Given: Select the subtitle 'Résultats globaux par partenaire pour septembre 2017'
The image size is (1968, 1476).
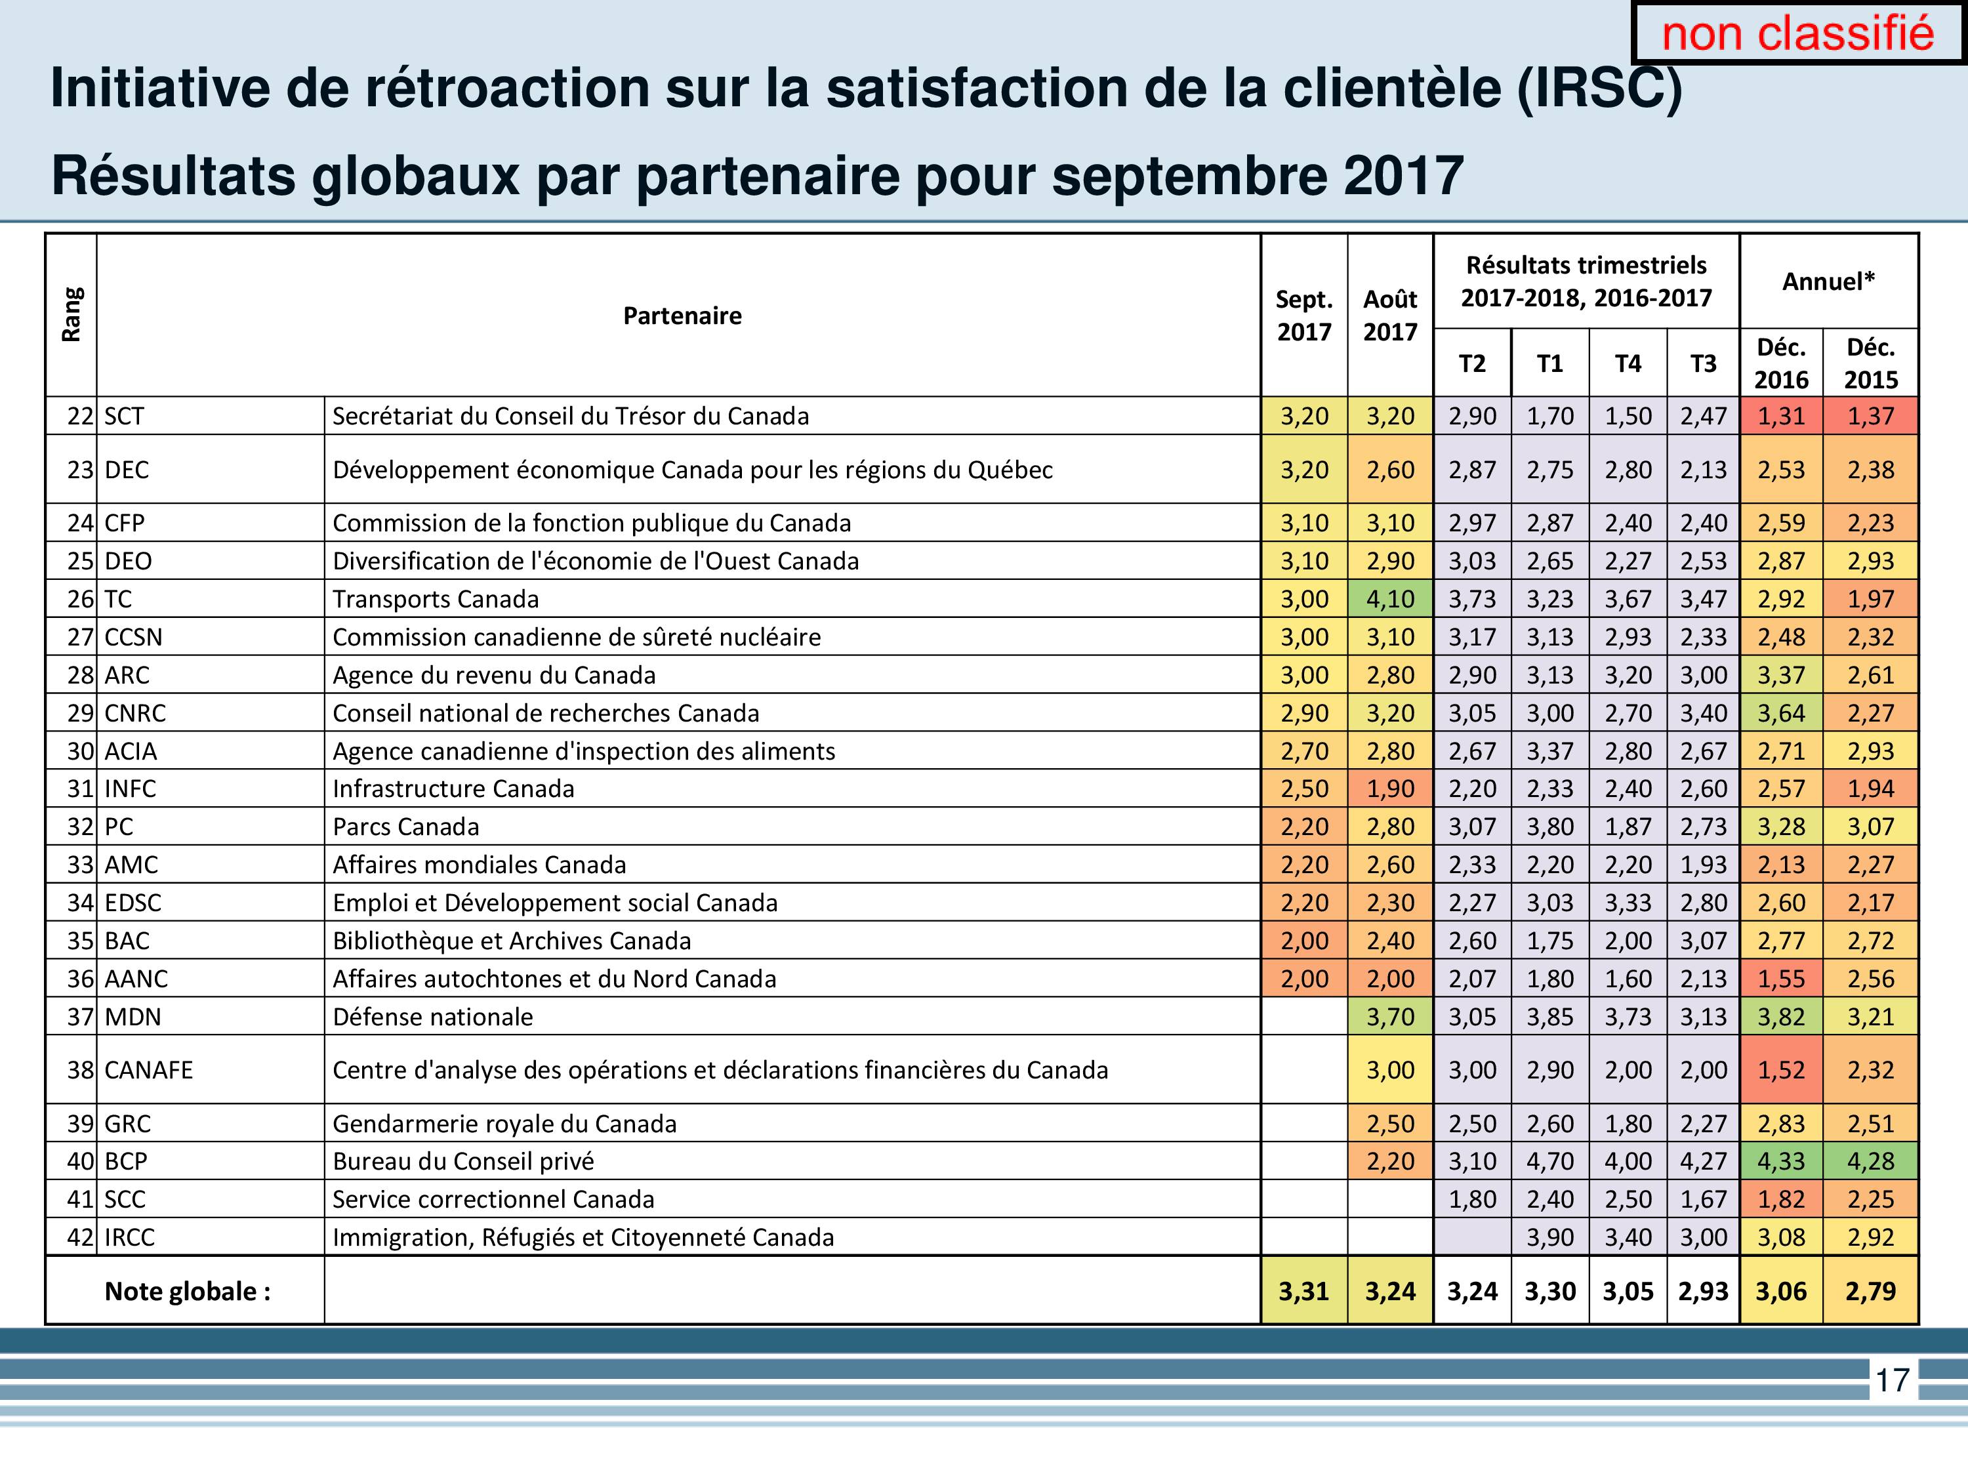Looking at the screenshot, I should (757, 175).
